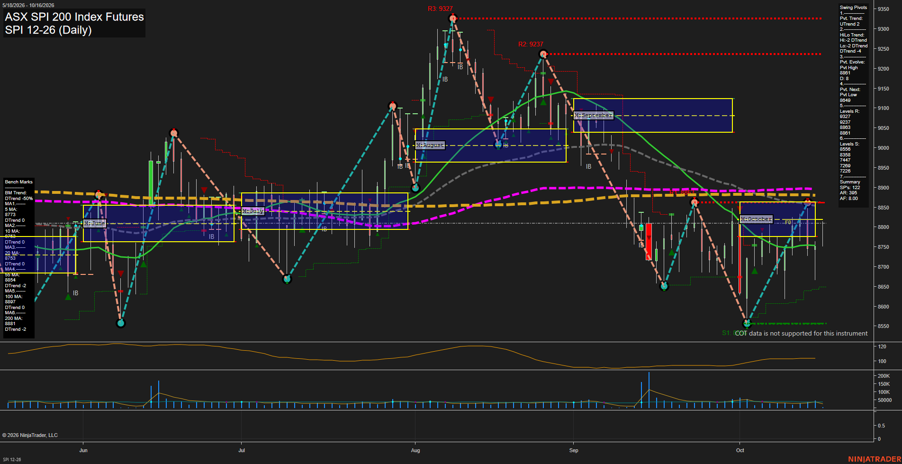
Task: Click the date range text 5/18/2026 - 10/16/2026
Action: pyautogui.click(x=28, y=5)
